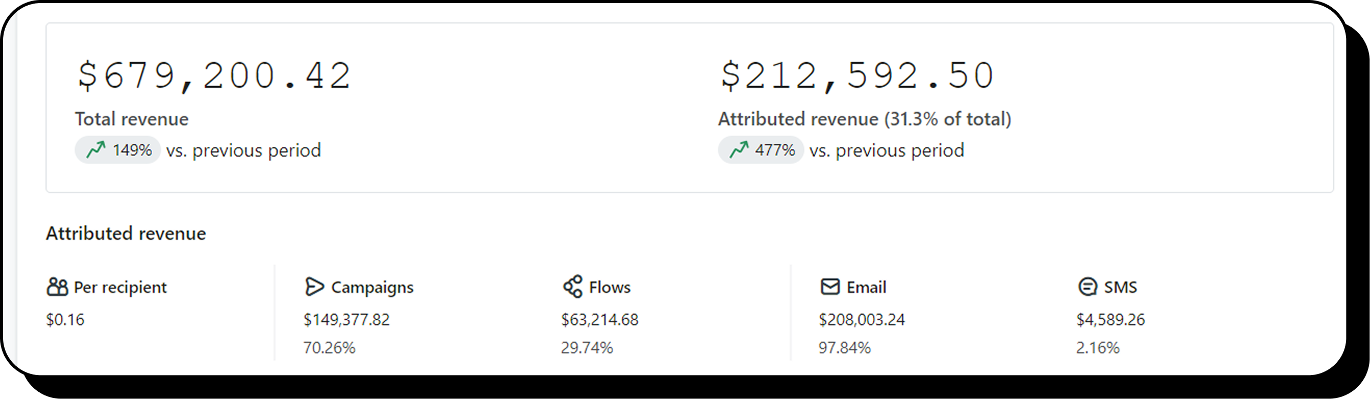Open the Campaigns revenue label
Screen dimensions: 1370x399
[372, 287]
